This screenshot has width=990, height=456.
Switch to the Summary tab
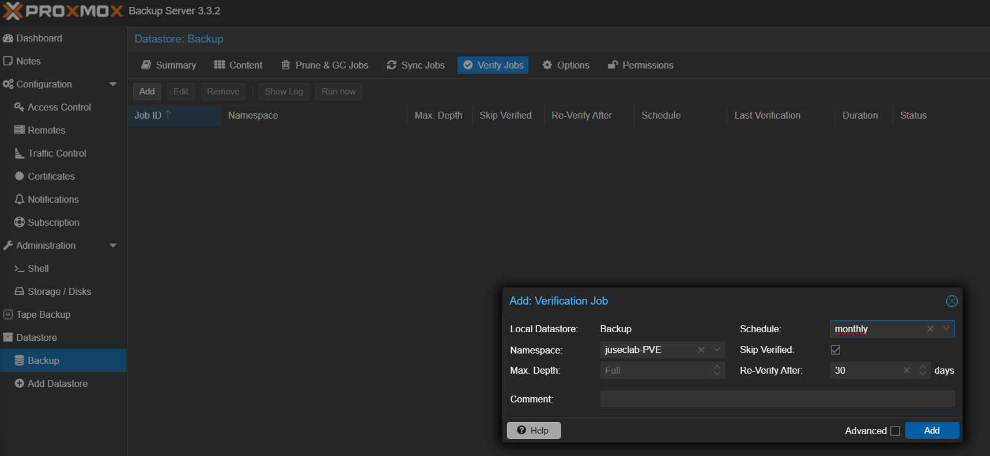[x=169, y=65]
